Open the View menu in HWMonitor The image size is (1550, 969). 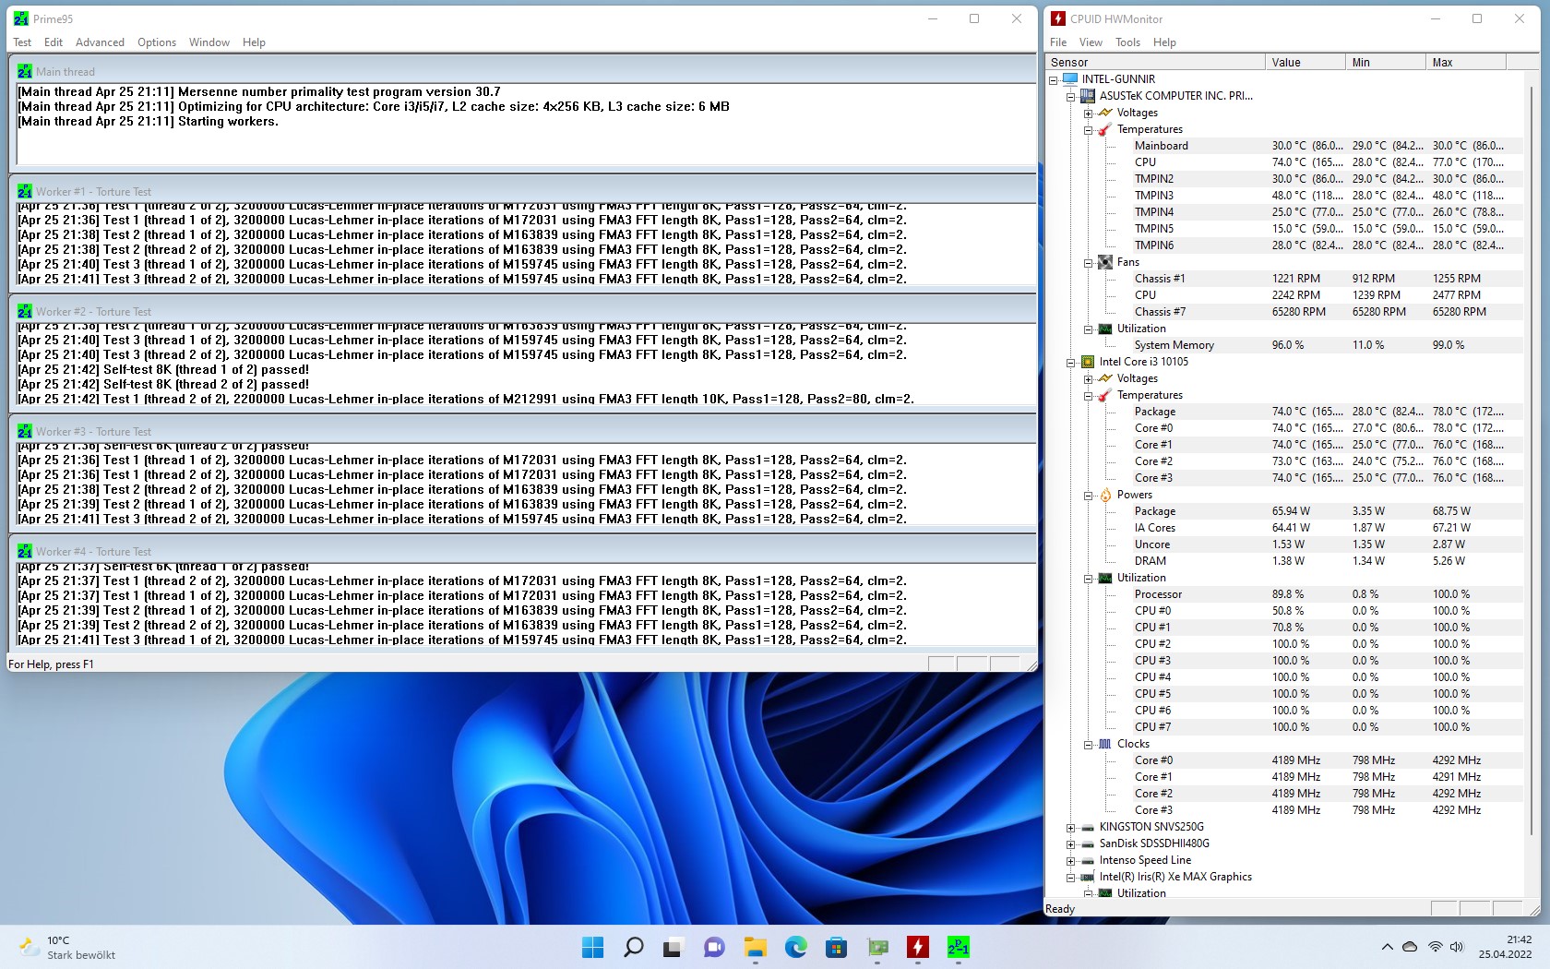click(x=1091, y=42)
